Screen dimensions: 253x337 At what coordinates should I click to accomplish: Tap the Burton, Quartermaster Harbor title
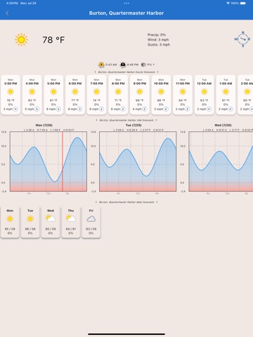click(x=126, y=13)
